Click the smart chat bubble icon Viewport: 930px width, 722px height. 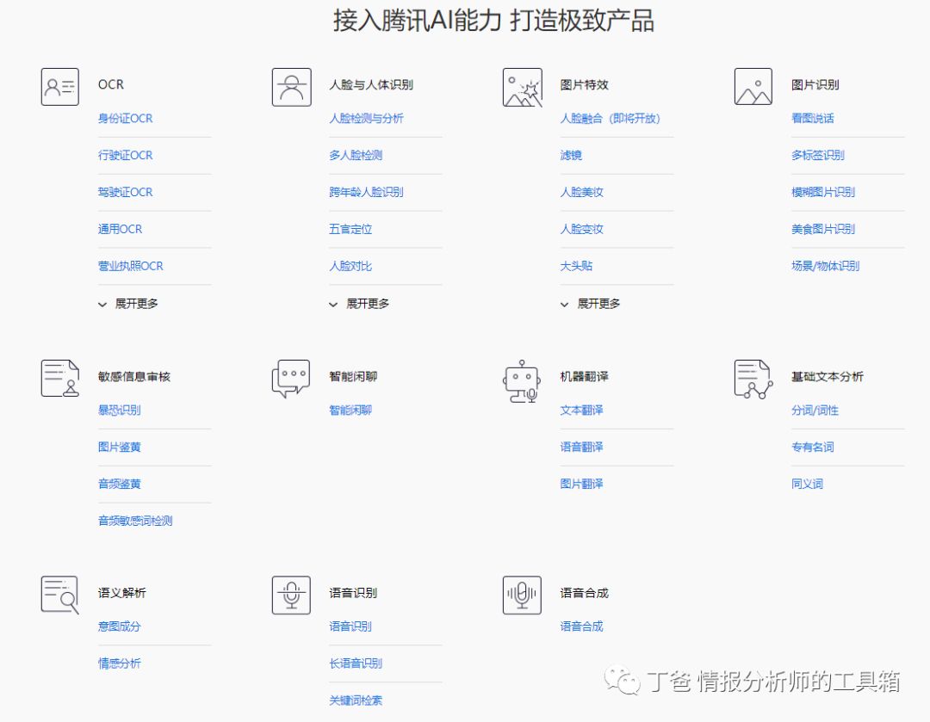coord(291,379)
